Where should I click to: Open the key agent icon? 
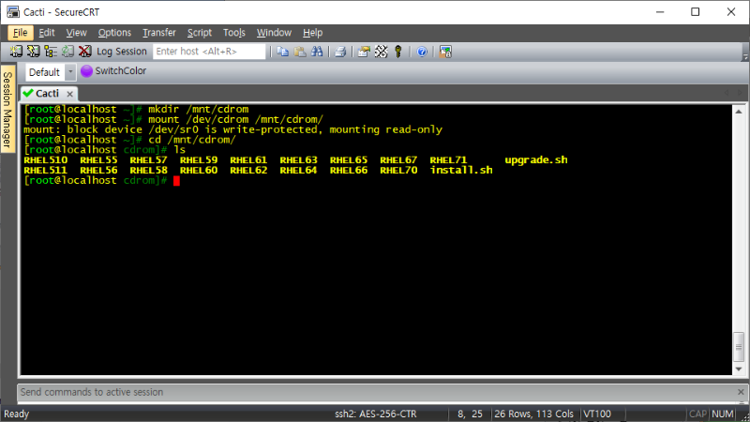coord(397,52)
